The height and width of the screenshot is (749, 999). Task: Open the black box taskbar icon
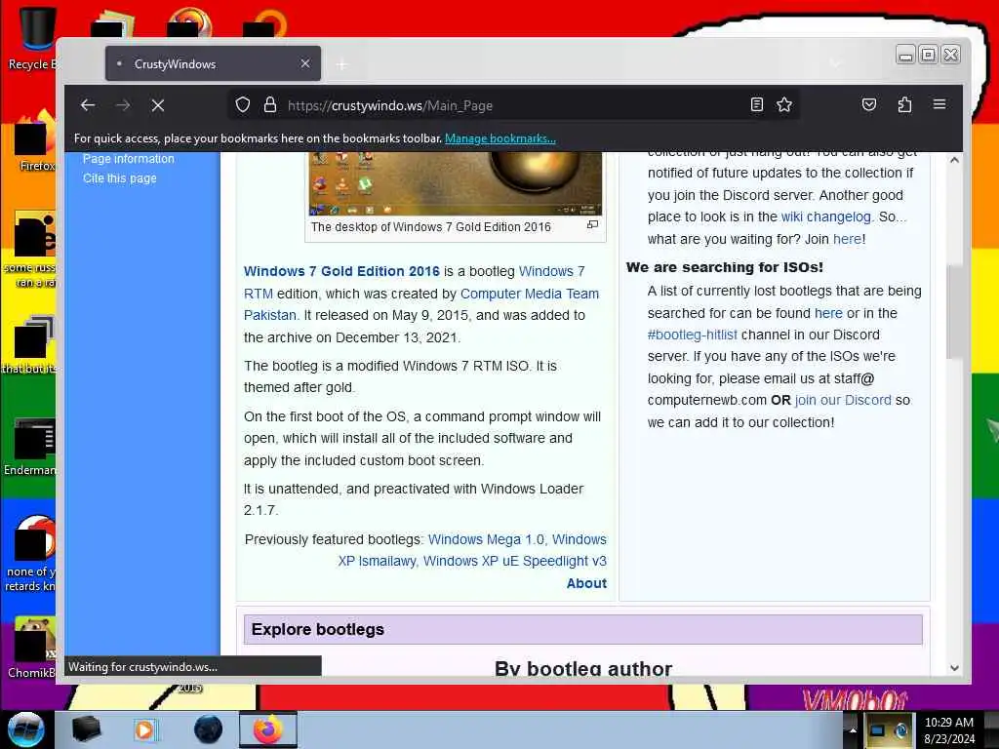click(x=86, y=729)
